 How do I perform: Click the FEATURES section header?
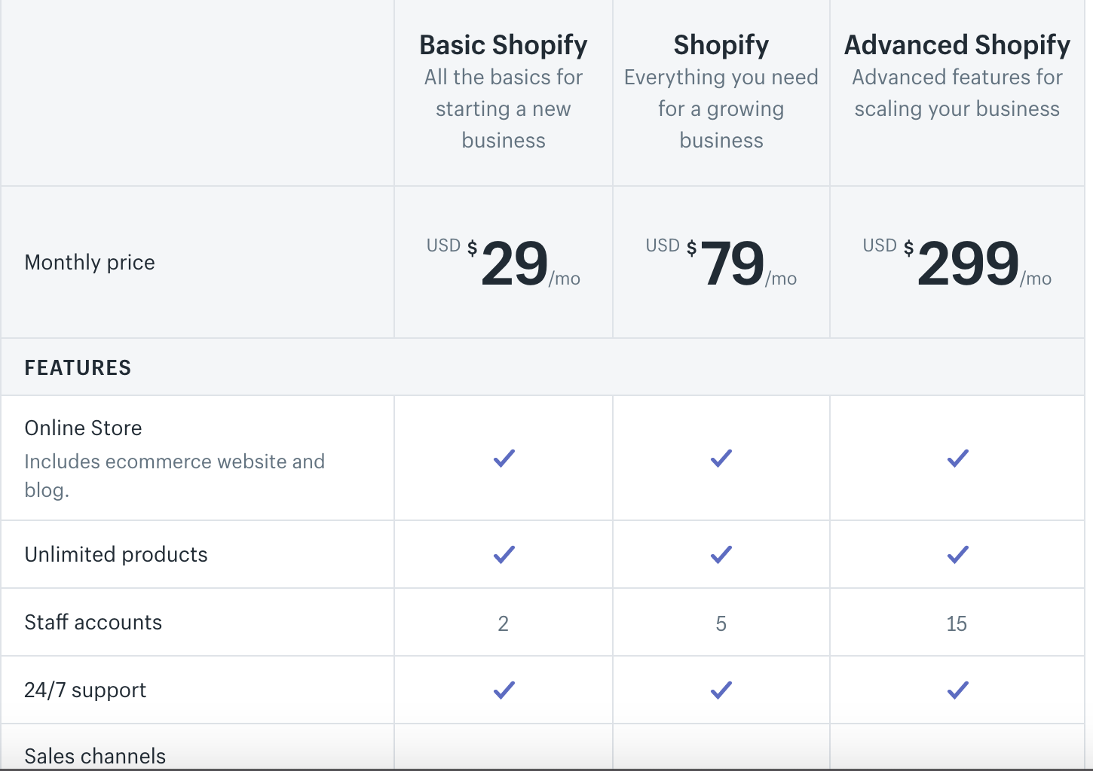point(78,367)
